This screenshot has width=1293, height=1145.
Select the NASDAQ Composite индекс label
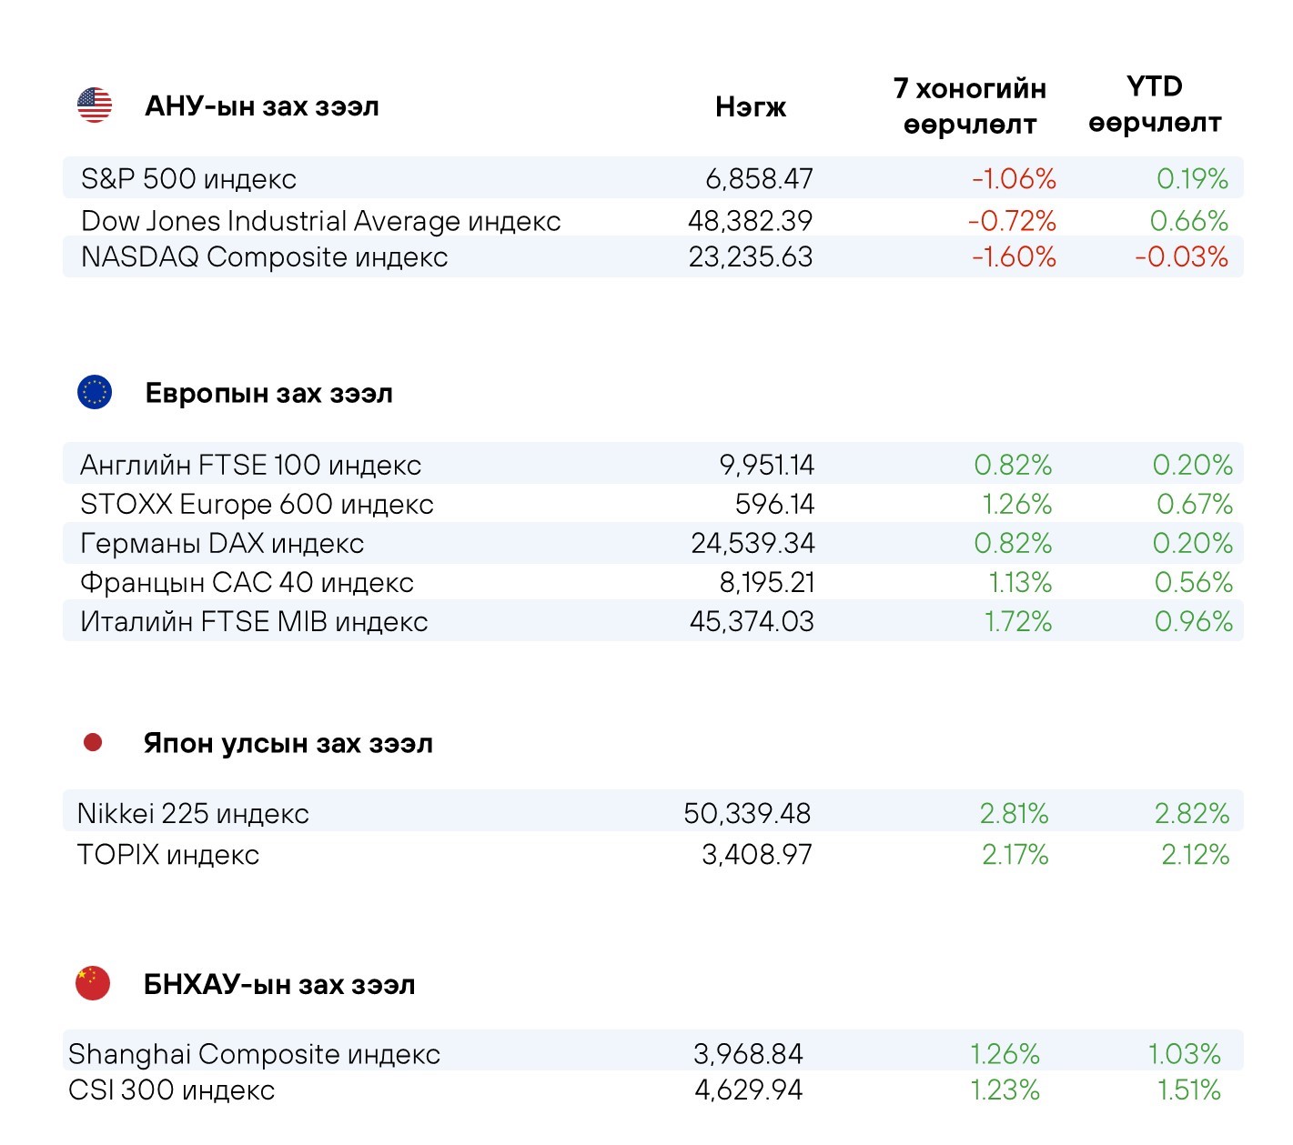264,257
